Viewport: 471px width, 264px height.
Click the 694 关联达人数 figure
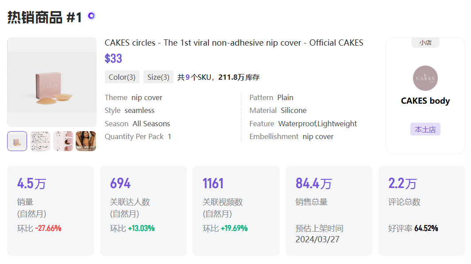coord(120,183)
